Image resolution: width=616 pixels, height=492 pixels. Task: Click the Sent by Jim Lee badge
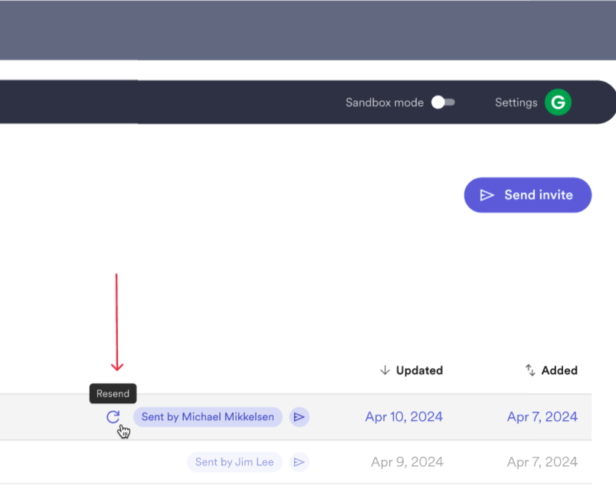coord(234,462)
